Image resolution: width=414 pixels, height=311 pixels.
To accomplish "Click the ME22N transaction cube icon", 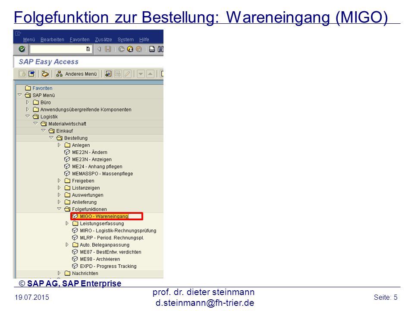I will tap(67, 152).
